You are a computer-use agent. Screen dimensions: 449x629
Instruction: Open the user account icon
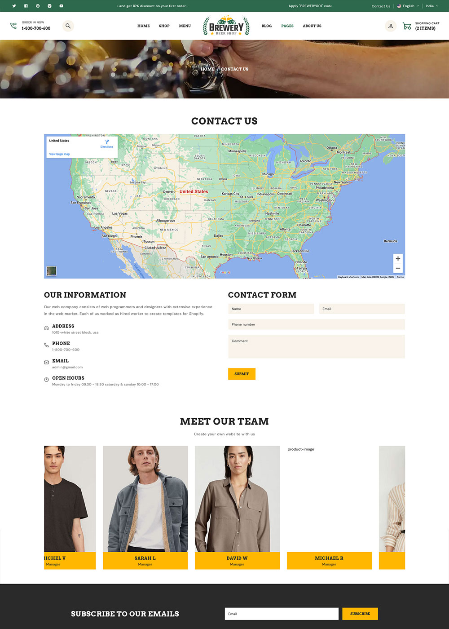click(x=391, y=26)
